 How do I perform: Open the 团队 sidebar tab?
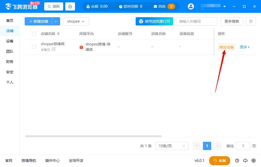point(10,51)
